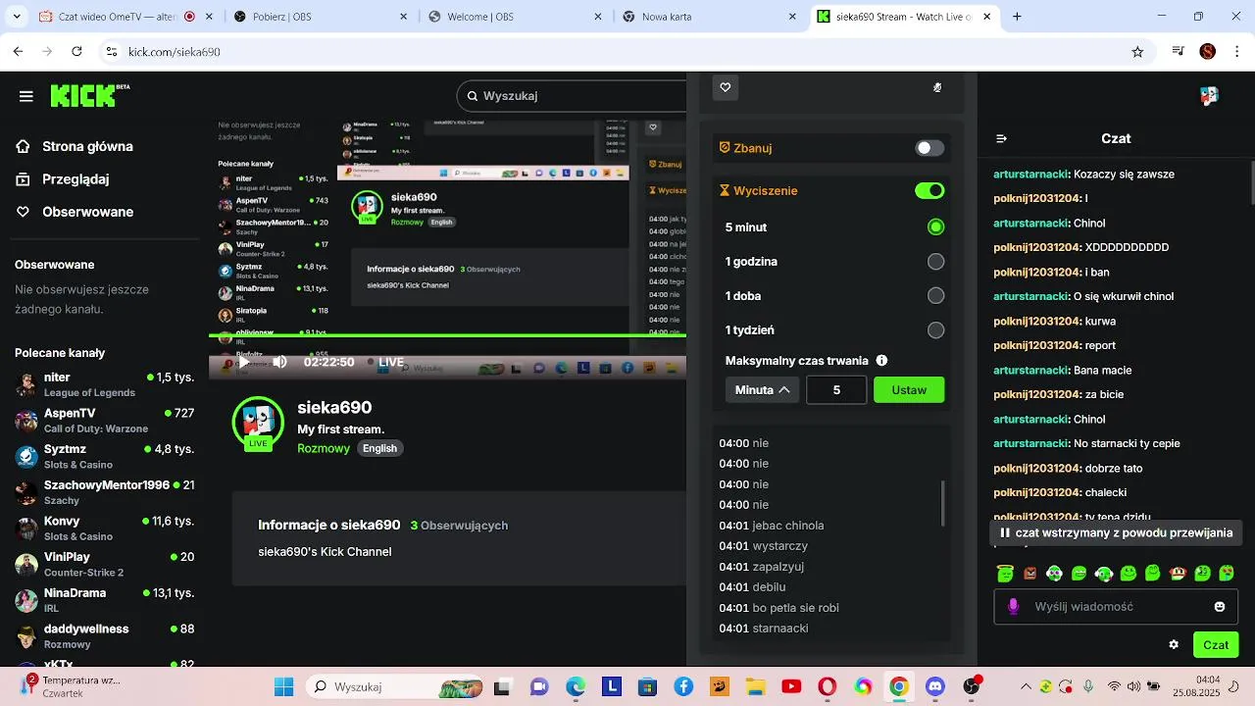Insert the angry brown emote
Screen dimensions: 1255x706
(x=1029, y=573)
